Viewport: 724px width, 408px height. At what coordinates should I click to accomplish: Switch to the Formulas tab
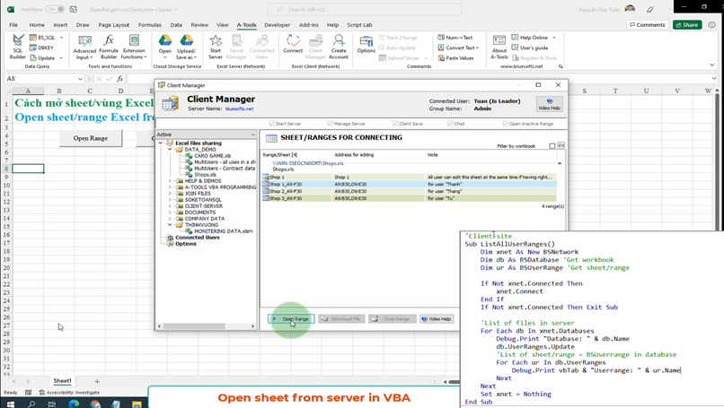(150, 25)
